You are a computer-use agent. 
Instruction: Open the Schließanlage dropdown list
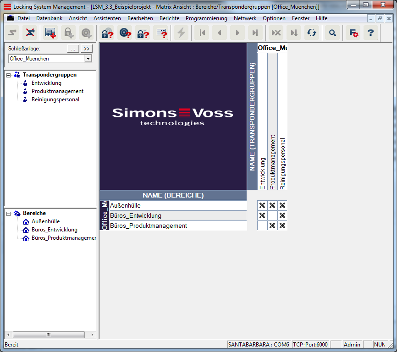point(88,59)
